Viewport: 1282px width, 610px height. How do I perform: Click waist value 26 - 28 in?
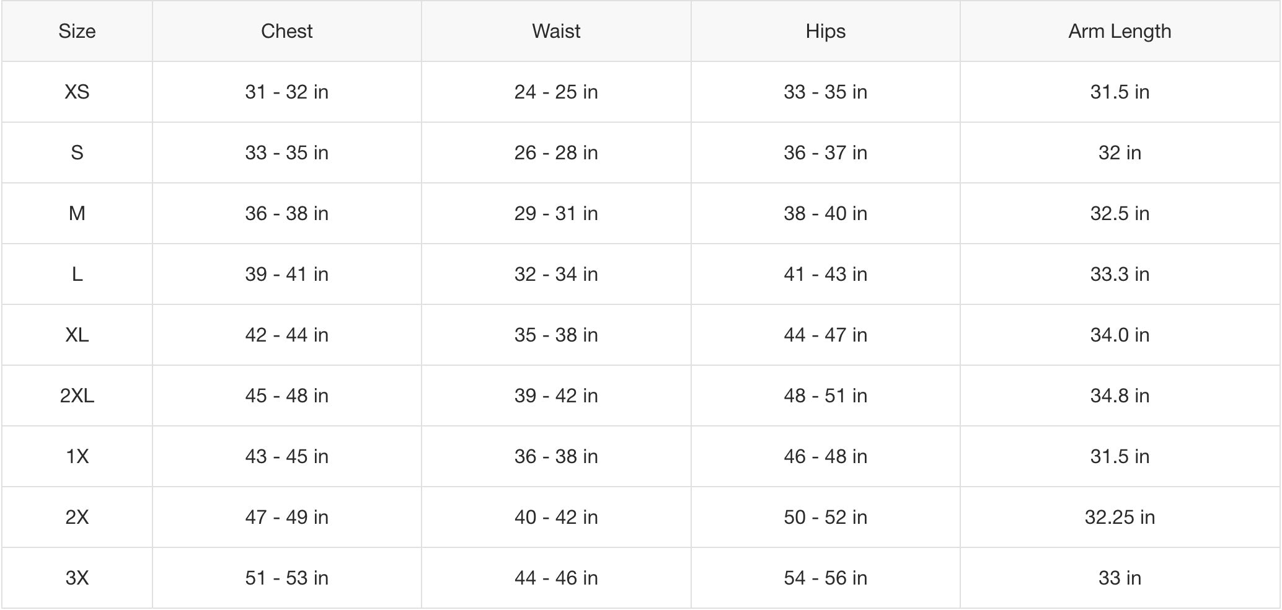556,152
